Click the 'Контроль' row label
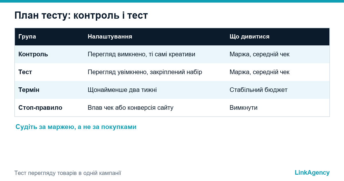The image size is (344, 181). point(33,54)
